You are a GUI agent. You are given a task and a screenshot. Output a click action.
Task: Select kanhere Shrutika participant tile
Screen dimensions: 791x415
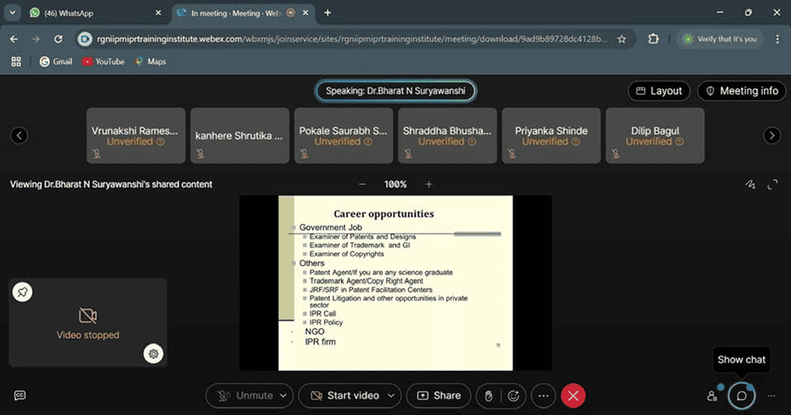[x=239, y=135]
